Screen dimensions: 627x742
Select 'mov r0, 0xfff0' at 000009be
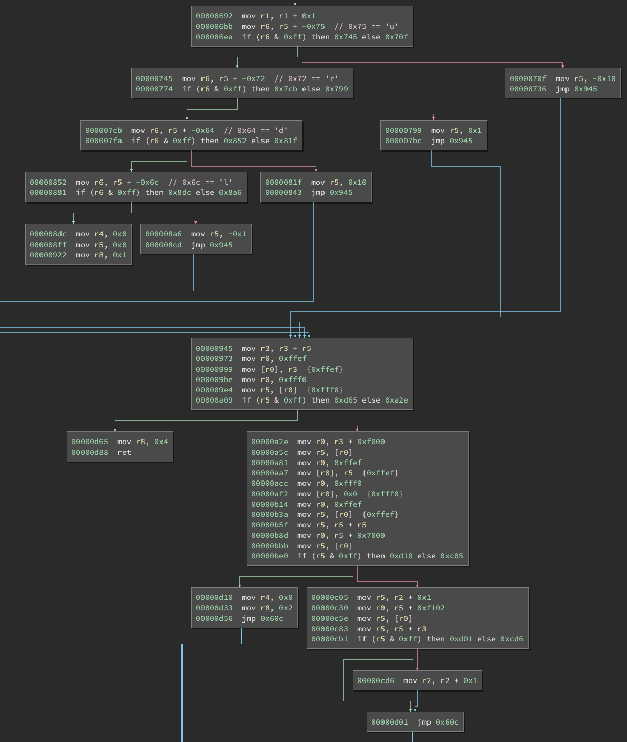coord(274,379)
